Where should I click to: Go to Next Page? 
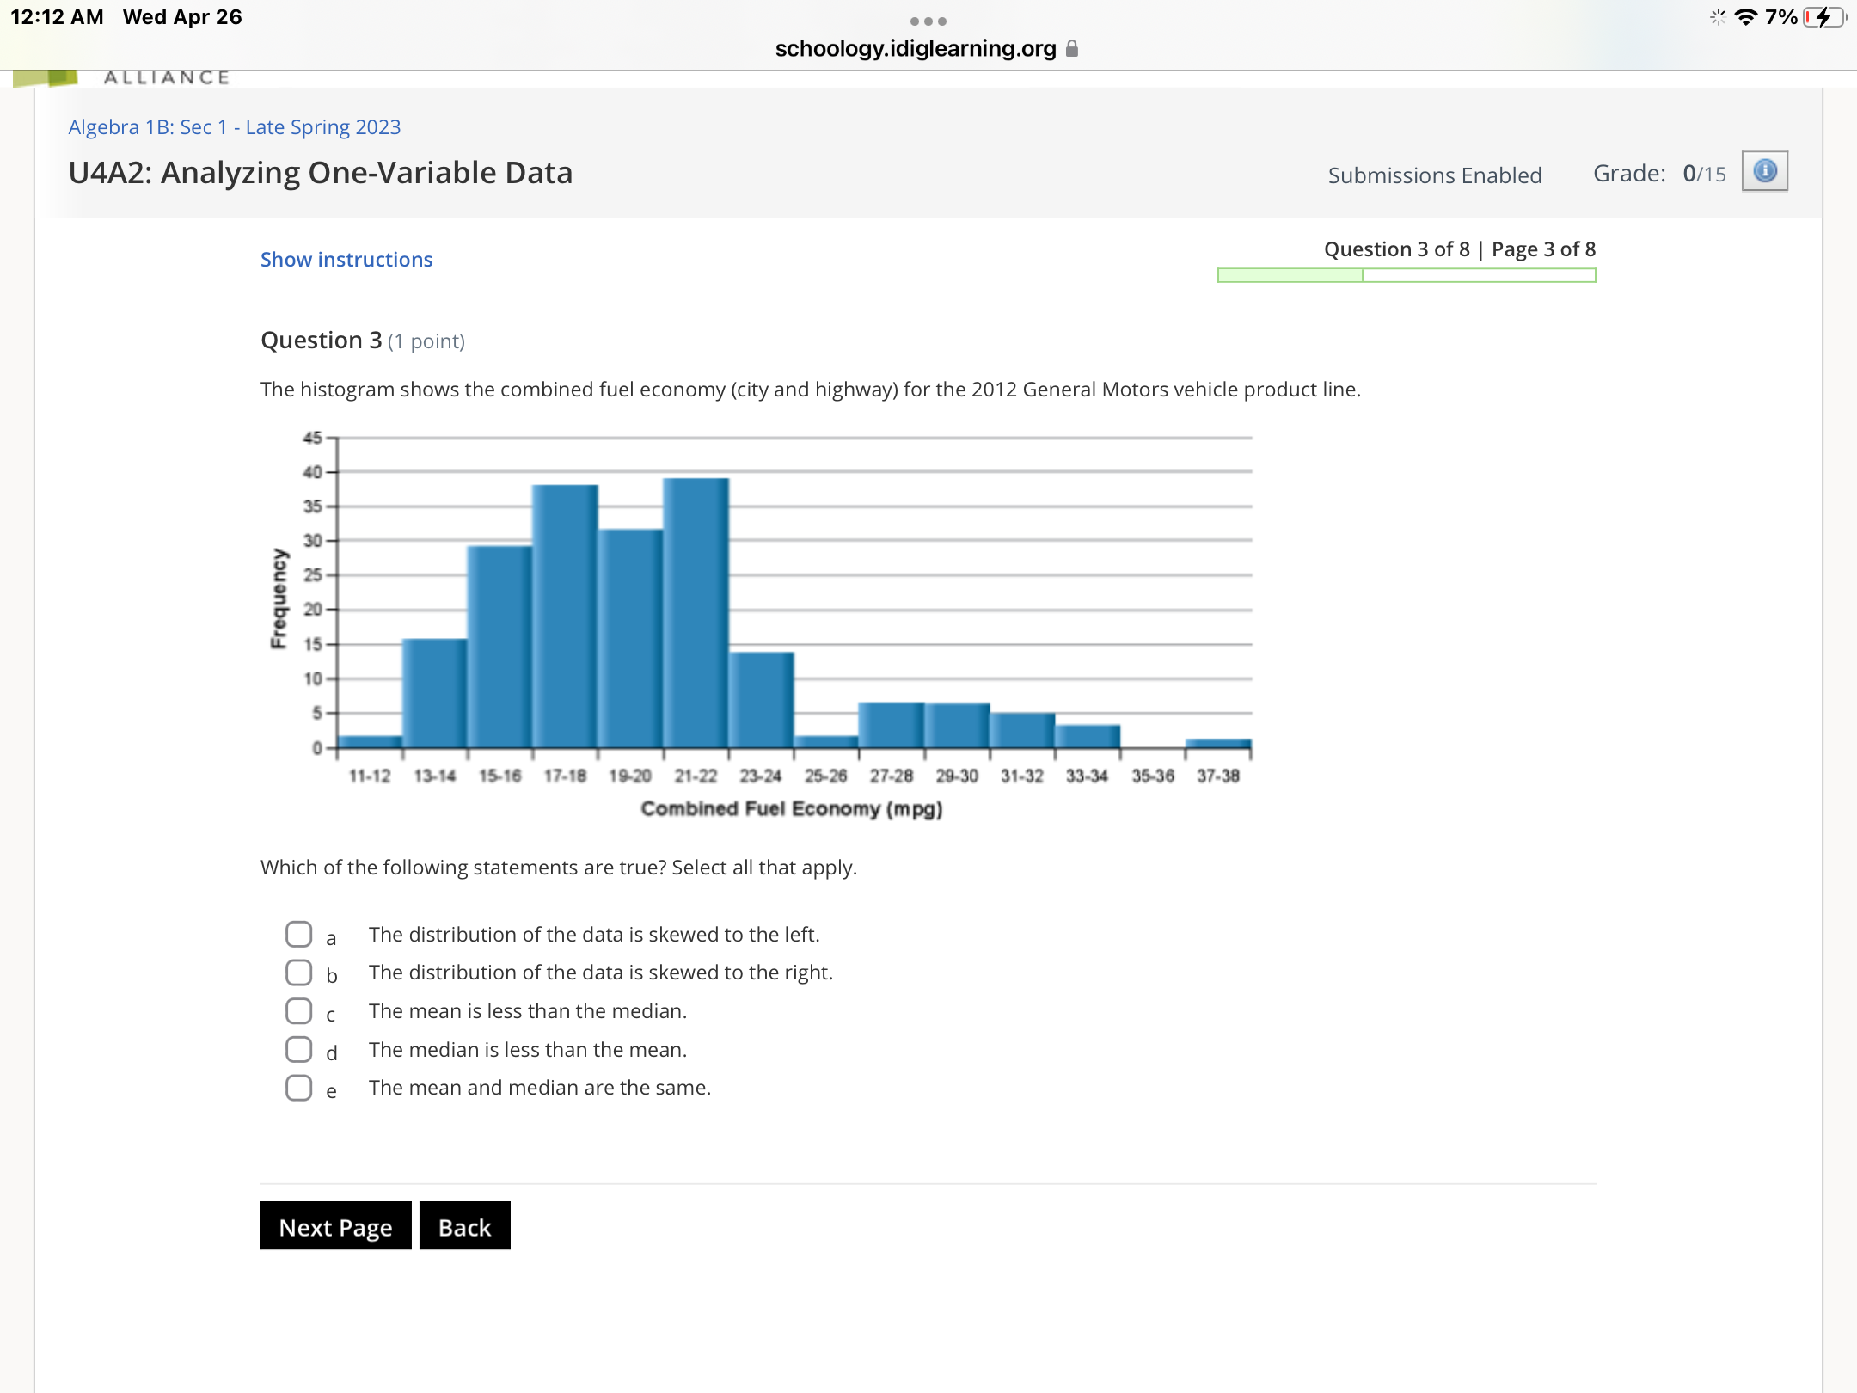pos(335,1226)
